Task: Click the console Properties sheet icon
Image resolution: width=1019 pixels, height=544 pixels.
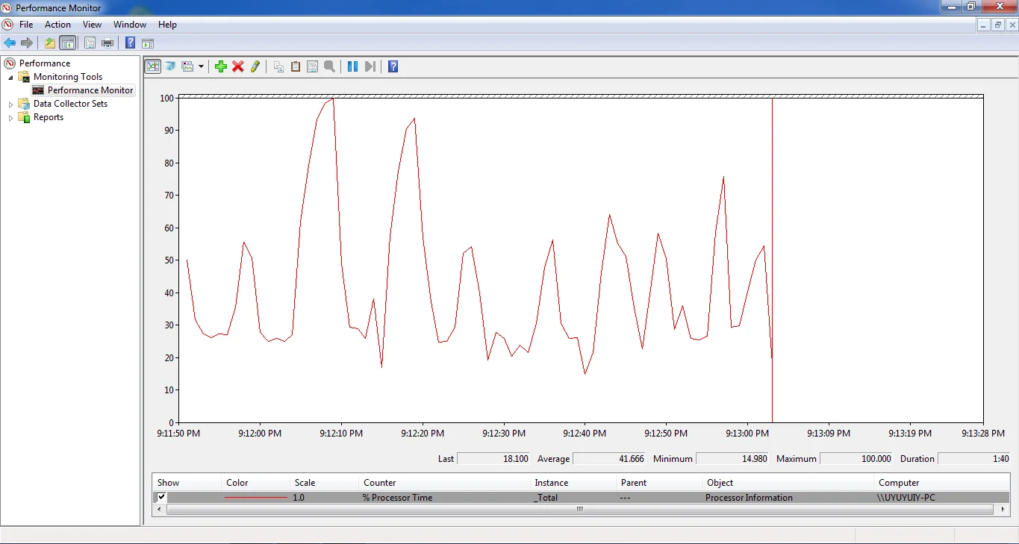Action: point(90,43)
